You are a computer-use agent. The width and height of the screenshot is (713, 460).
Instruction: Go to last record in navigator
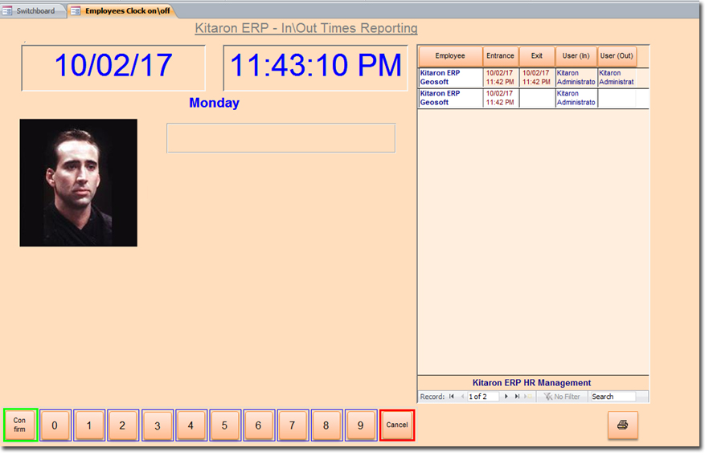[517, 397]
